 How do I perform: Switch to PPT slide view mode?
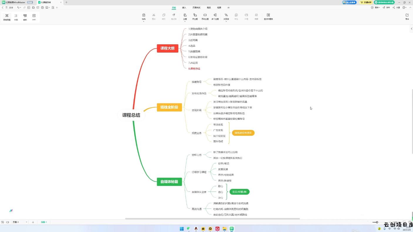pos(34,17)
